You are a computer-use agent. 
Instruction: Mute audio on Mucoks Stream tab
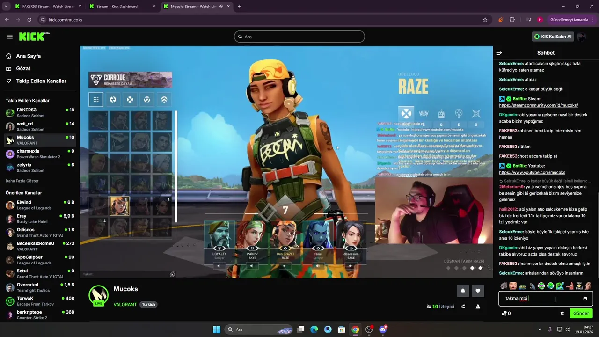coord(220,7)
